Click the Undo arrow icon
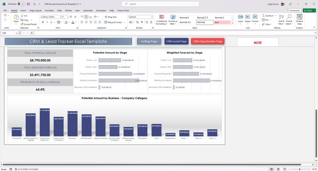 5,15
